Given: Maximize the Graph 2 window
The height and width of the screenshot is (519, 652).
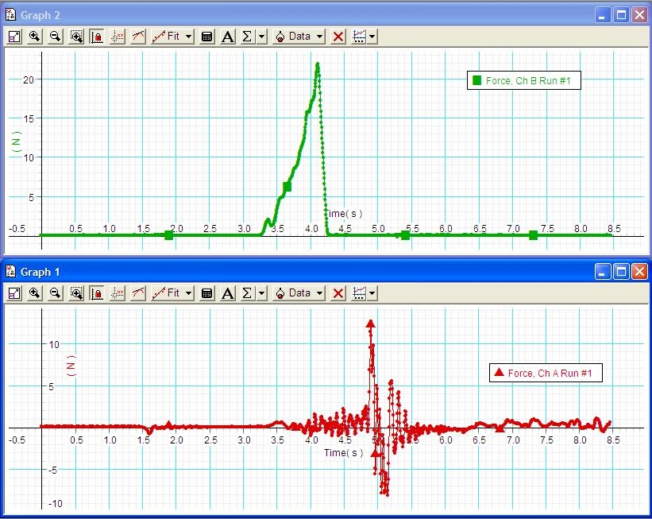Looking at the screenshot, I should (x=621, y=15).
